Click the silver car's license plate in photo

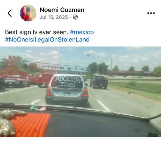67,94
